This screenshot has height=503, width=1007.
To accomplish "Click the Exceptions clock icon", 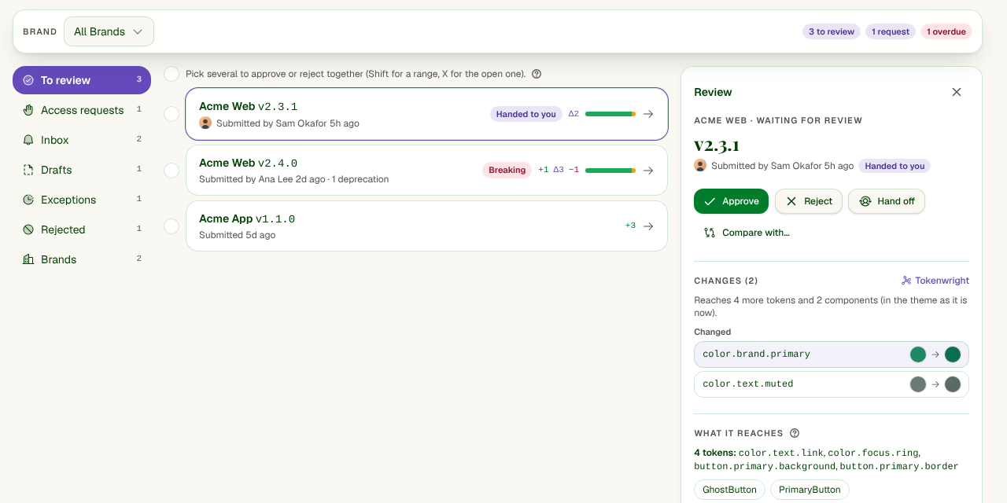I will [x=28, y=200].
